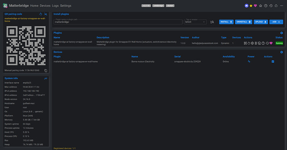
Task: Click the Matterbridge logo icon
Action: pyautogui.click(x=5, y=5)
